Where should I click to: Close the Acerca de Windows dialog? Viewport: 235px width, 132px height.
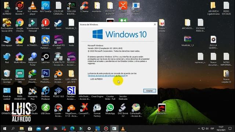[x=155, y=25]
